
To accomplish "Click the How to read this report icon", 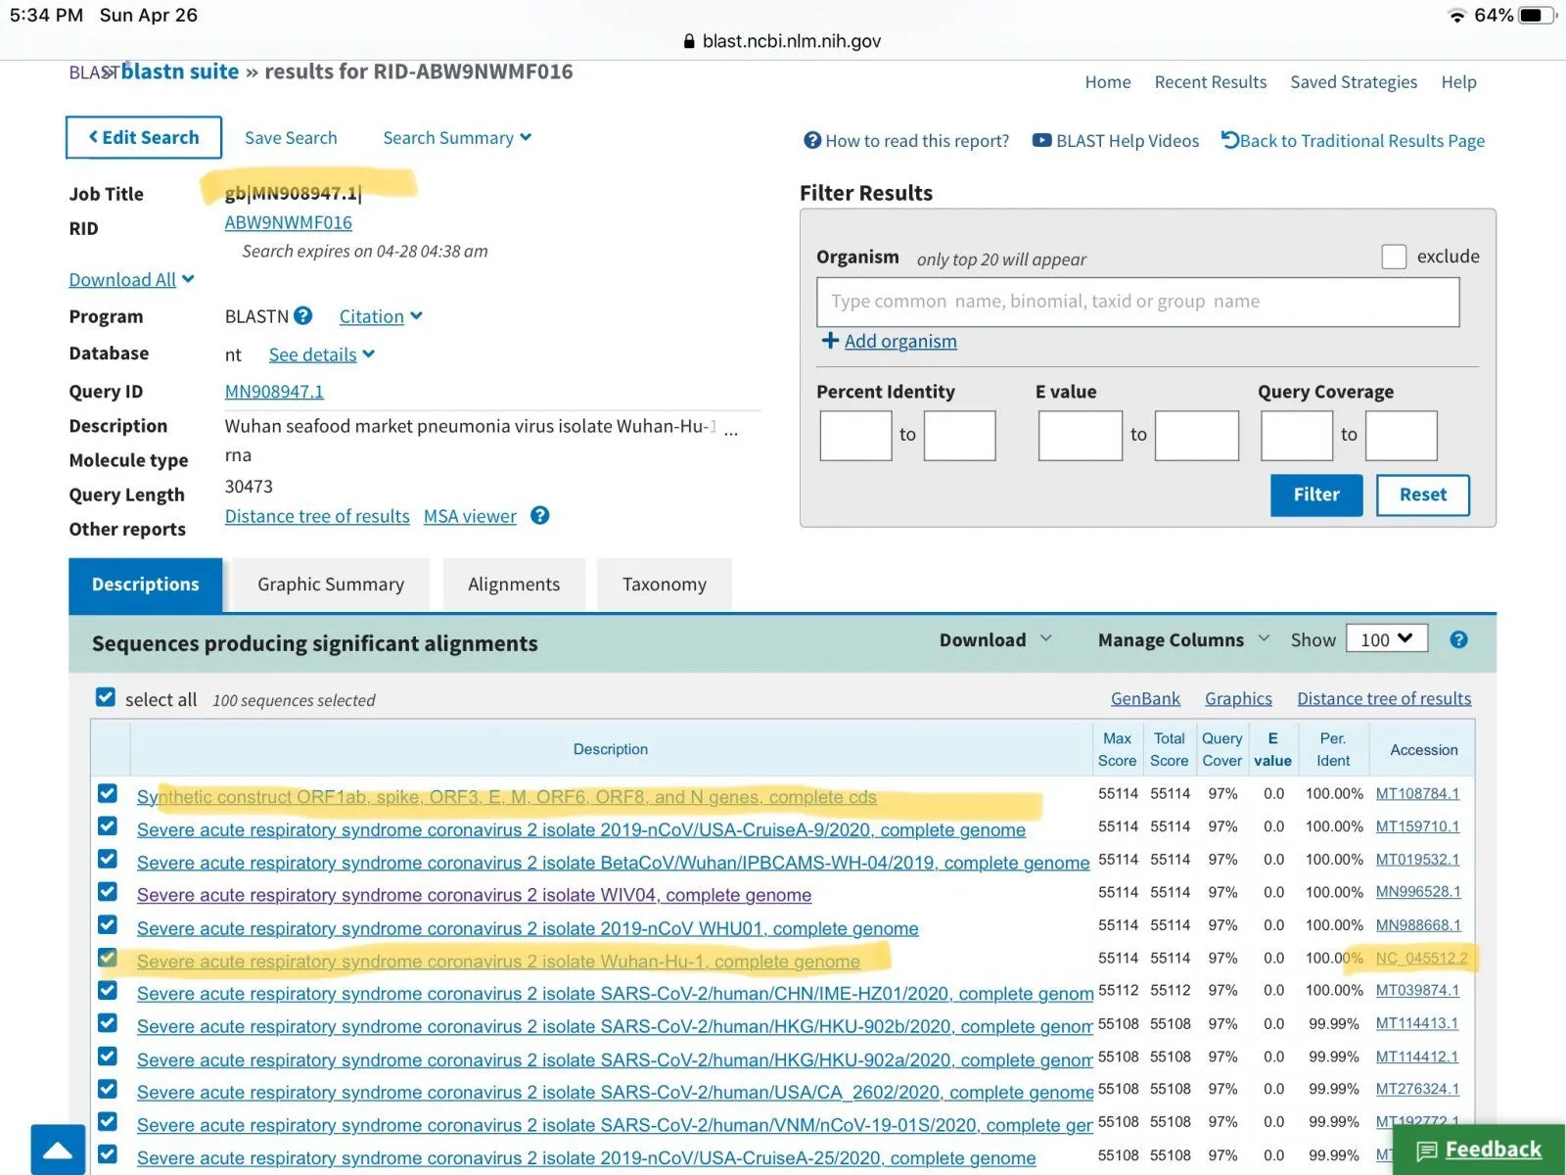I will 811,140.
